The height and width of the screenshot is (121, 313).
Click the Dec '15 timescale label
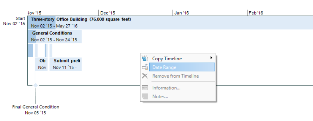point(108,13)
